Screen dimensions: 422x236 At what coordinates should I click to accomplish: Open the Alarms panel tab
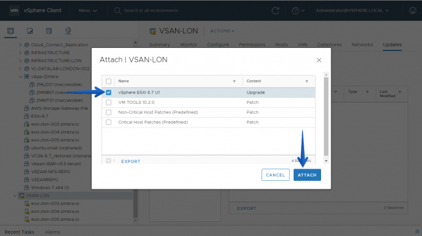click(52, 232)
